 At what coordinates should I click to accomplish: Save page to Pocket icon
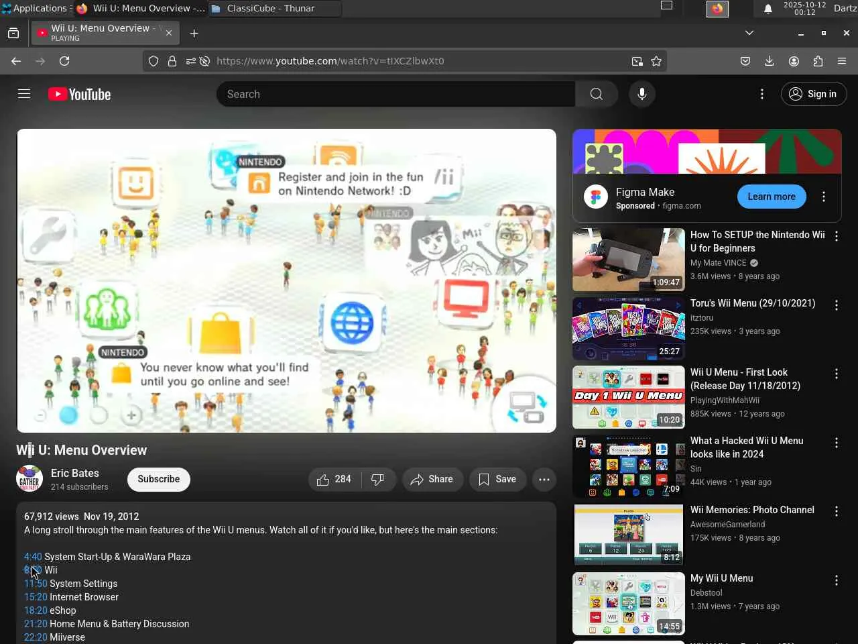pyautogui.click(x=745, y=61)
